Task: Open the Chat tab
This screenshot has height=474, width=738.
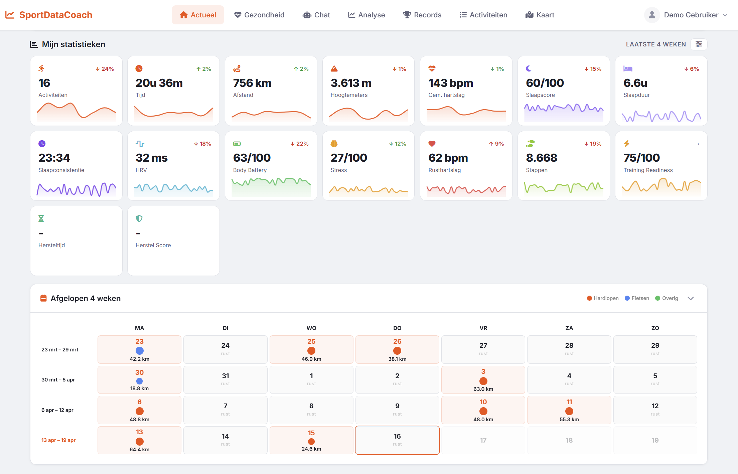Action: pyautogui.click(x=316, y=15)
